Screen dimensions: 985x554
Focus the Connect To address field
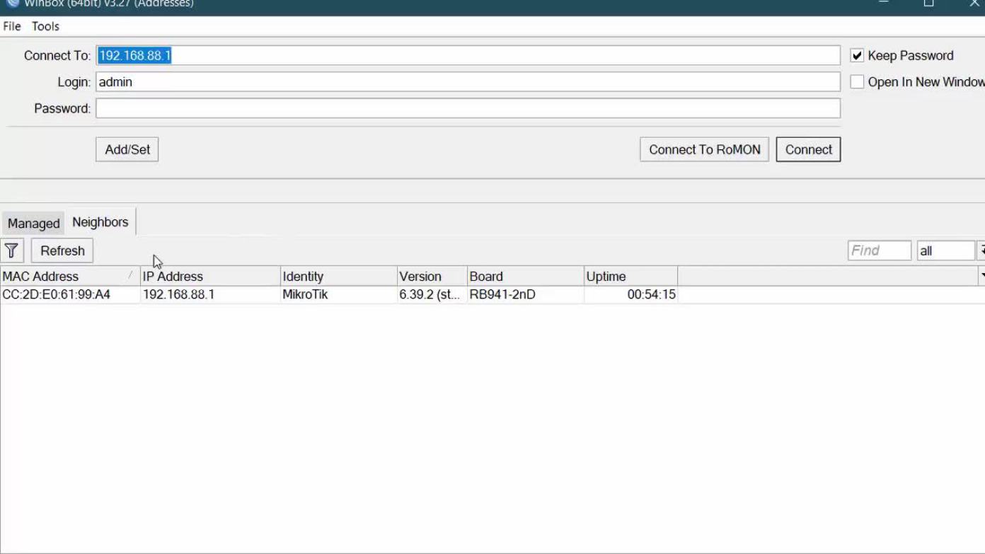[468, 55]
